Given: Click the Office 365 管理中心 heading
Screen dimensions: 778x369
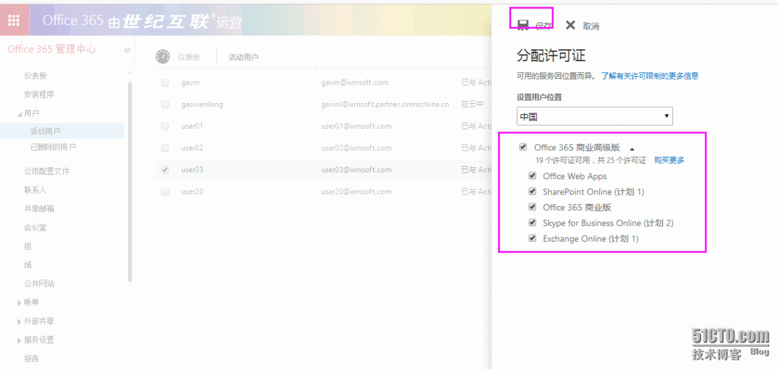Looking at the screenshot, I should (x=52, y=49).
